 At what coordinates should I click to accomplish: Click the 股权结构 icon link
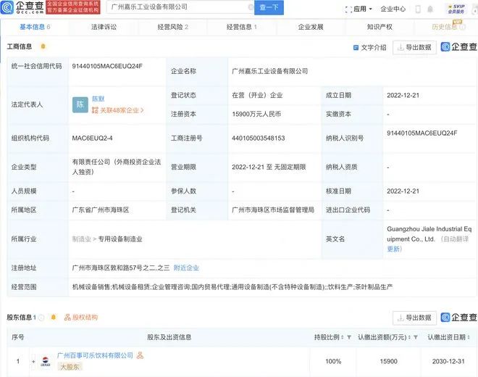(x=81, y=317)
